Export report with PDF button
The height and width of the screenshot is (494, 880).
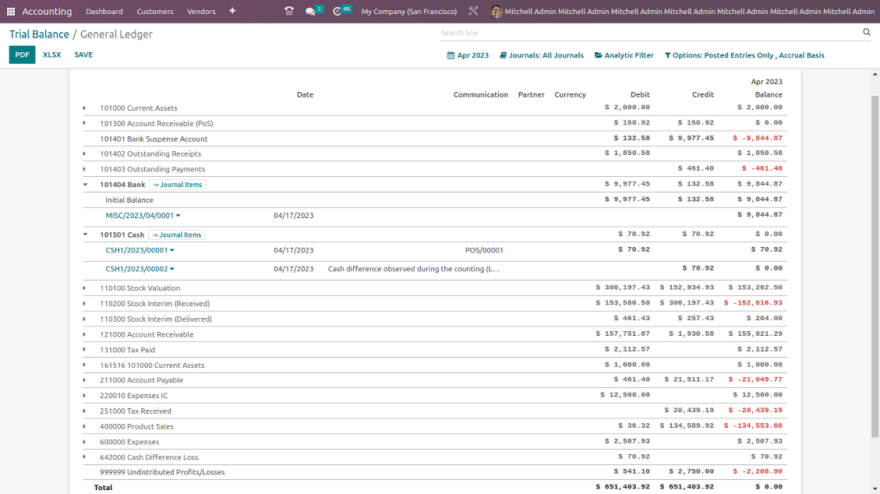tap(22, 55)
